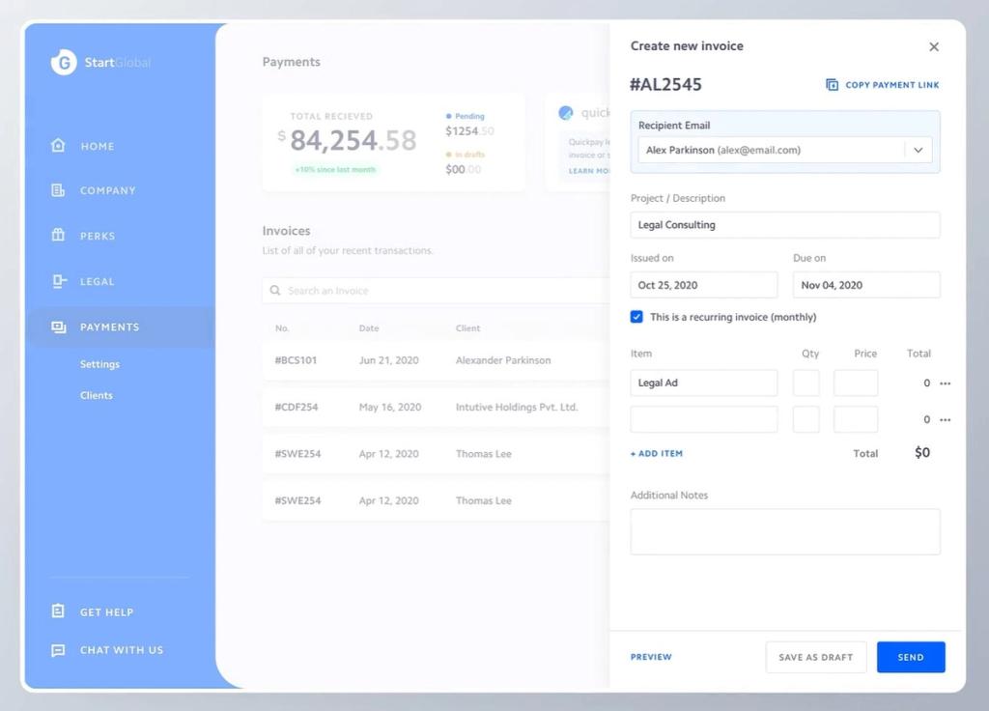Viewport: 989px width, 711px height.
Task: Click the Send button
Action: pyautogui.click(x=911, y=657)
